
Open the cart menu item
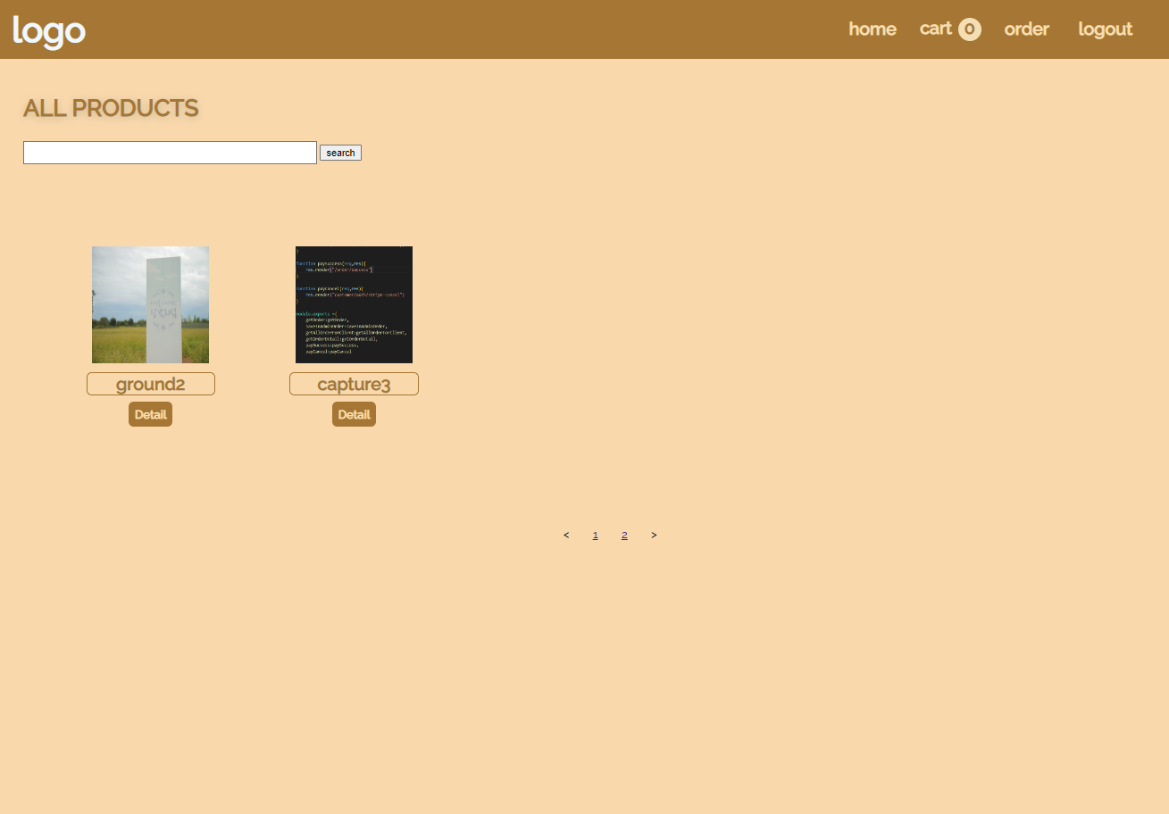tap(936, 29)
